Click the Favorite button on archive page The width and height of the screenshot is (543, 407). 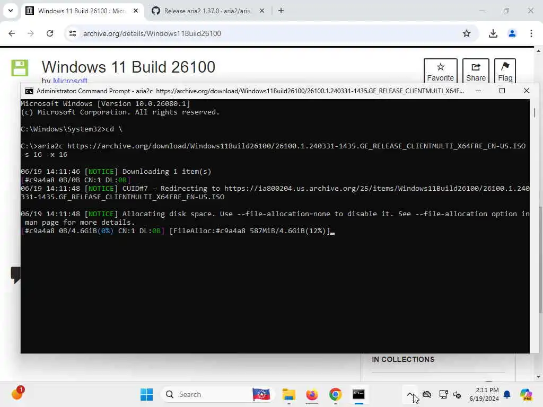(x=441, y=72)
